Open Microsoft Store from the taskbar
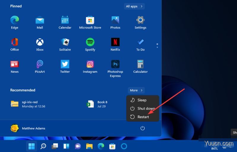Screen dimensions: 237x152 (x=112, y=146)
